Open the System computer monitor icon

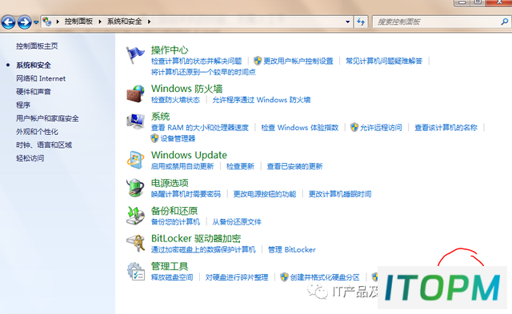coord(135,121)
